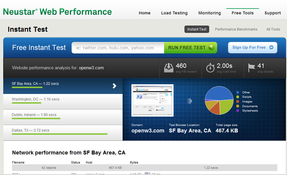Click the arrow icon on Sign Up For Free

pos(271,47)
